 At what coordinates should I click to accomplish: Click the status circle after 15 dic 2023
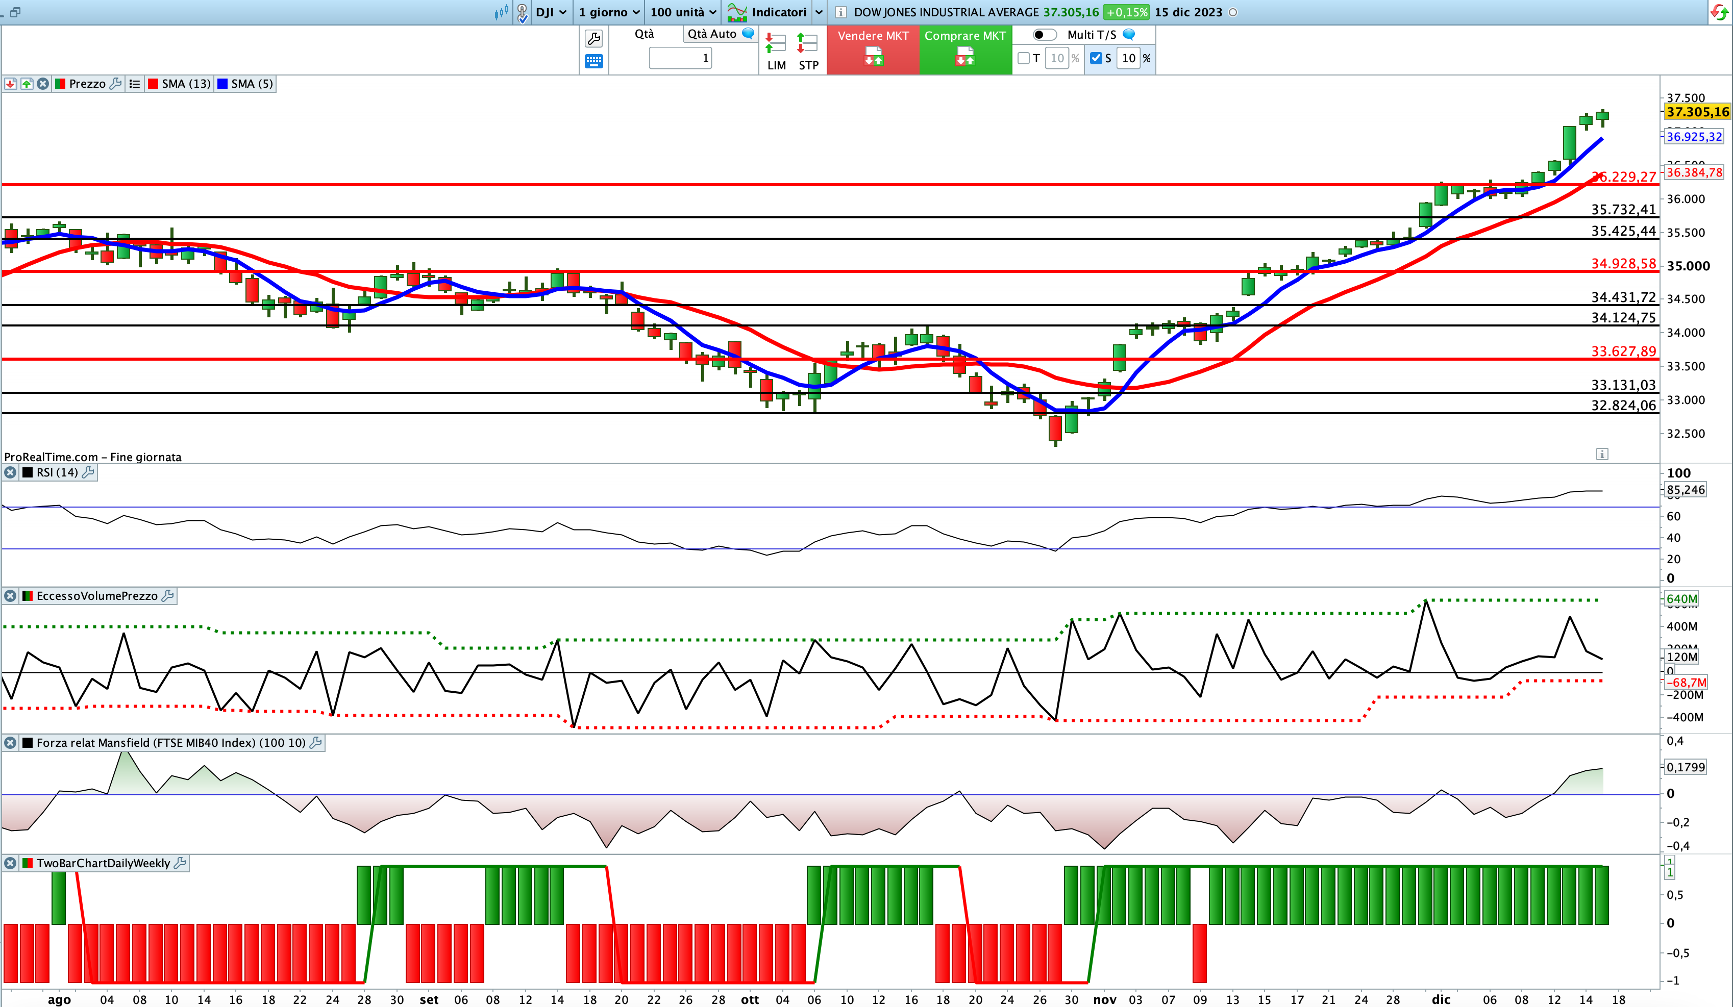coord(1233,12)
